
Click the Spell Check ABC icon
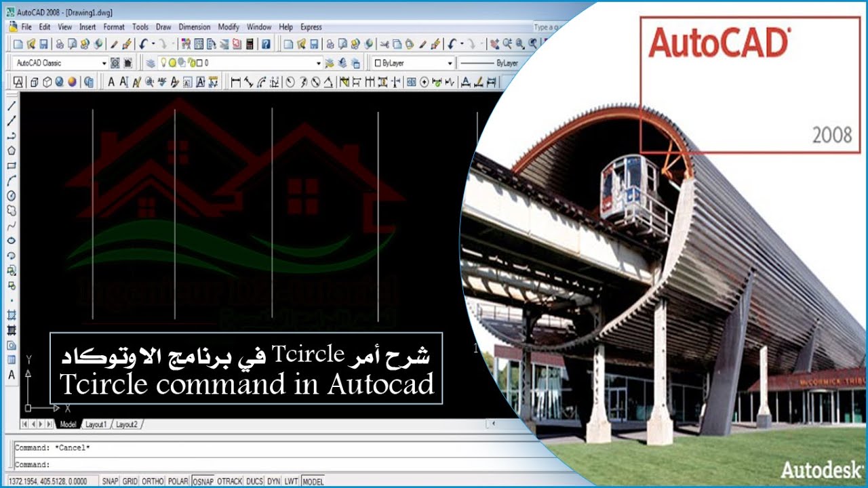[x=162, y=82]
